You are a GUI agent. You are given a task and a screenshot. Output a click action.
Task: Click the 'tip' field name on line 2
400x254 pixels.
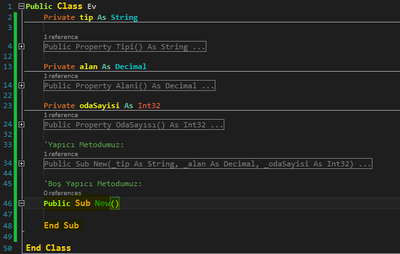tap(87, 17)
